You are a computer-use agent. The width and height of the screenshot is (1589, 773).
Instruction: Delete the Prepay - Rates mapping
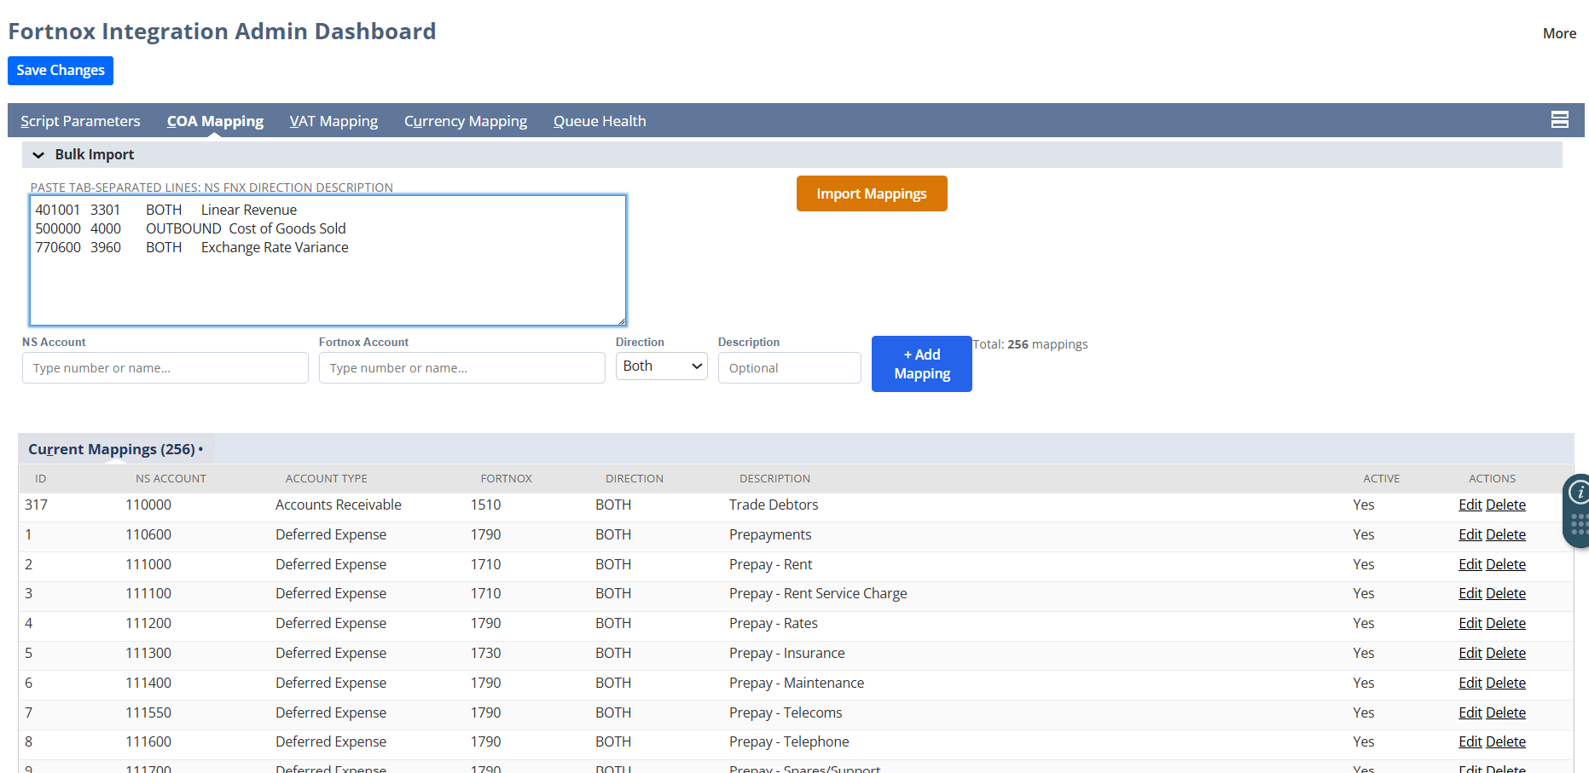pyautogui.click(x=1505, y=623)
